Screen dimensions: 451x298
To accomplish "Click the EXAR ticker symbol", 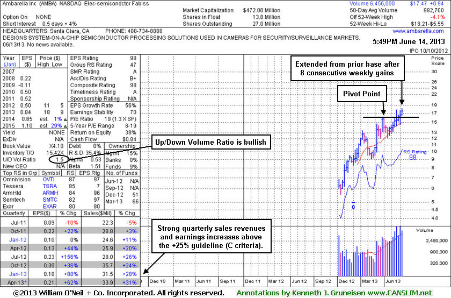I will (49, 207).
